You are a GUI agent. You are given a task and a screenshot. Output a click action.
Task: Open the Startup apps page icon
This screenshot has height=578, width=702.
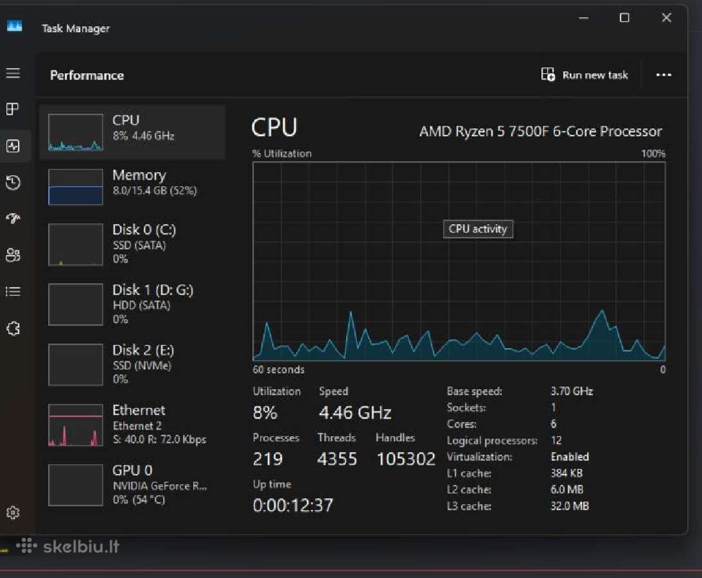pyautogui.click(x=13, y=218)
